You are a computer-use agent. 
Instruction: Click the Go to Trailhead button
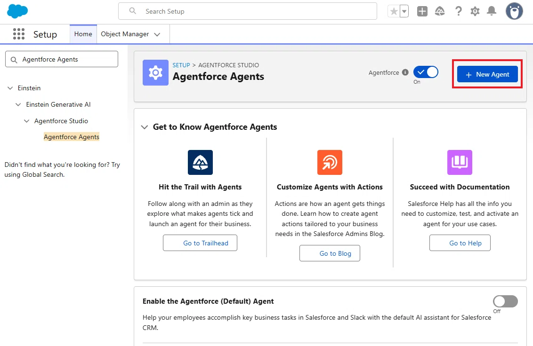(200, 243)
